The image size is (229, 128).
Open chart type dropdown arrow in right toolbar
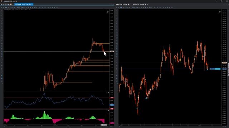tap(123, 7)
